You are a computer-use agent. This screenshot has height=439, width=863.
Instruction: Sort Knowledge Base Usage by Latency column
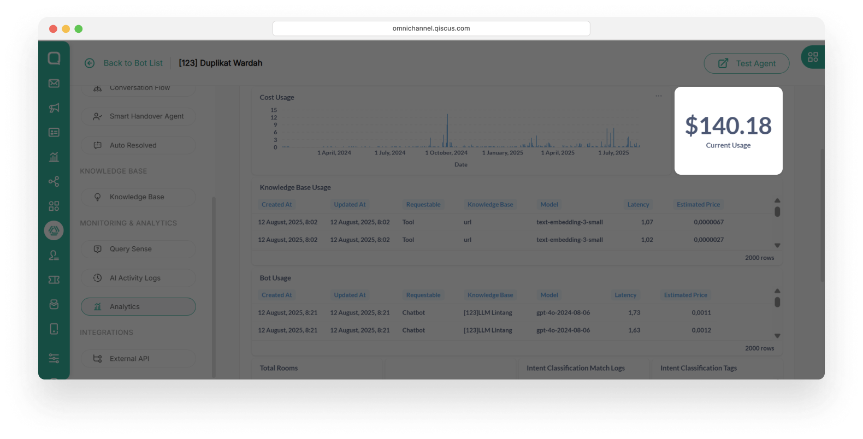click(x=638, y=205)
